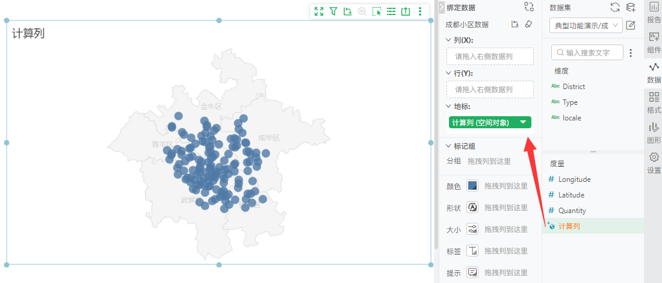Open the filter funnel icon in chart toolbar
Screen dimensions: 662x283
click(333, 11)
